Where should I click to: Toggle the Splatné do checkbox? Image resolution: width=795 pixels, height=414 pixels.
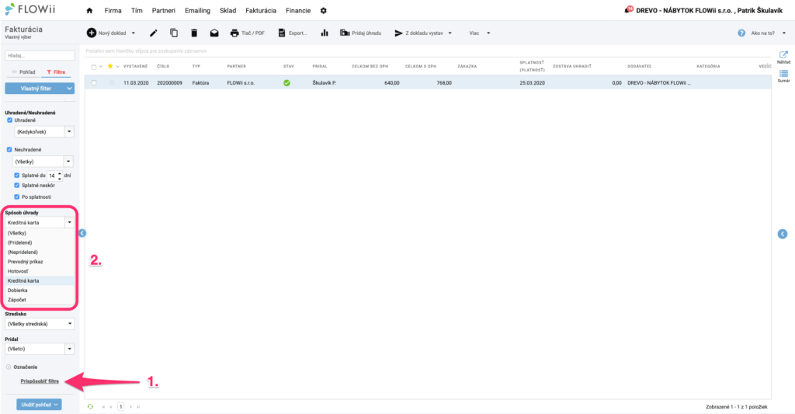(x=17, y=175)
